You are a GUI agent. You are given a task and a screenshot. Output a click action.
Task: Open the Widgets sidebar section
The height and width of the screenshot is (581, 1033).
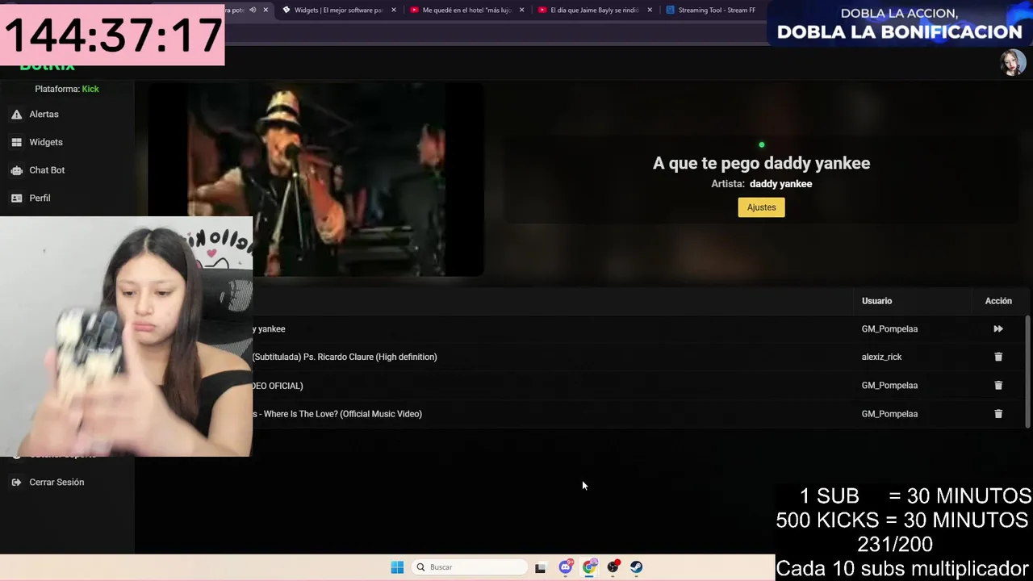tap(45, 142)
